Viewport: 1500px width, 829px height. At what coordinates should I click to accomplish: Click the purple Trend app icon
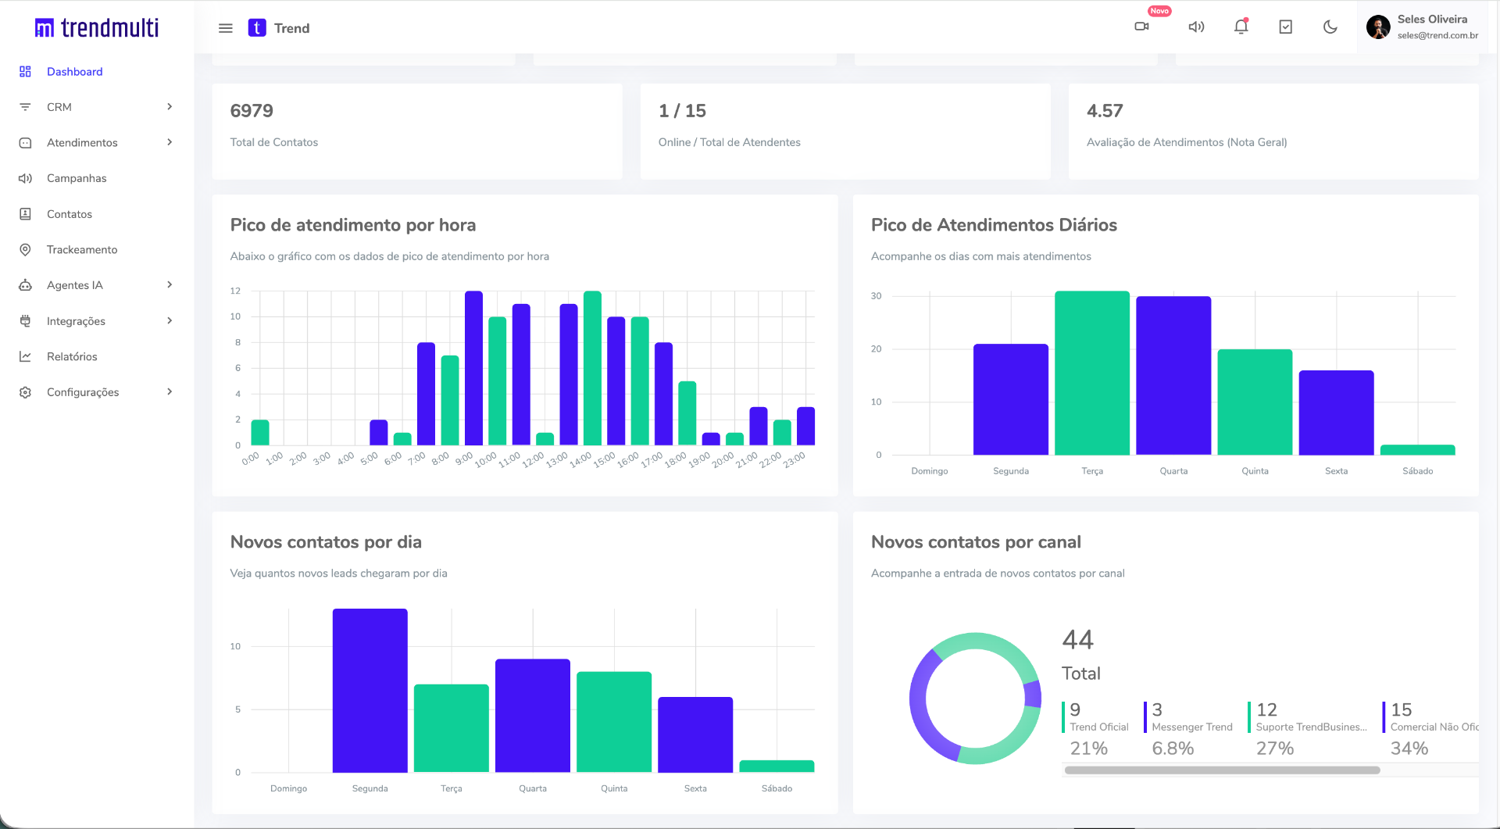click(x=257, y=28)
